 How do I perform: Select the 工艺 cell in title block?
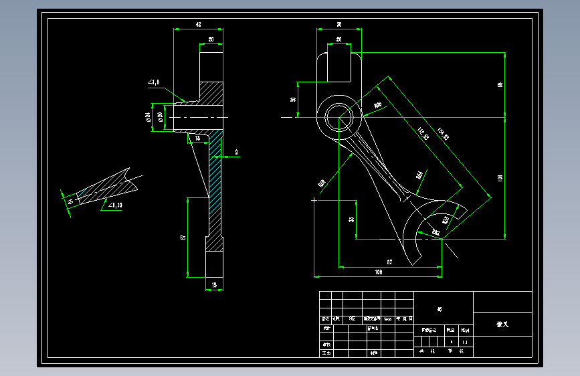pyautogui.click(x=326, y=353)
